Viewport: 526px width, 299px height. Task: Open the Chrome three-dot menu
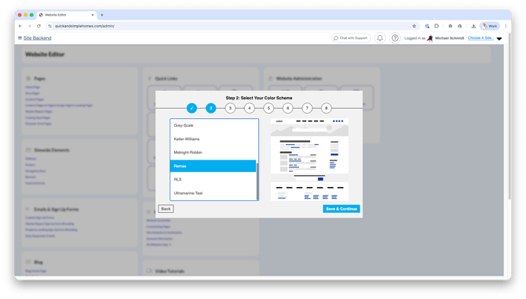[506, 26]
